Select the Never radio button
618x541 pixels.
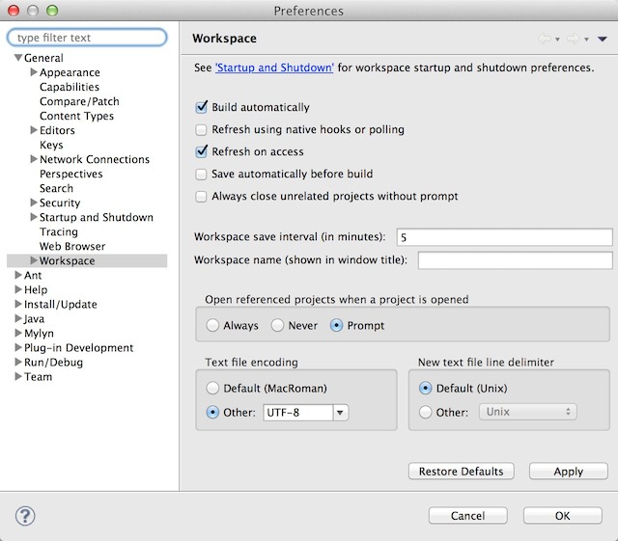click(x=278, y=326)
